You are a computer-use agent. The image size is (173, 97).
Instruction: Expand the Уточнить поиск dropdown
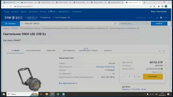[x=134, y=23]
